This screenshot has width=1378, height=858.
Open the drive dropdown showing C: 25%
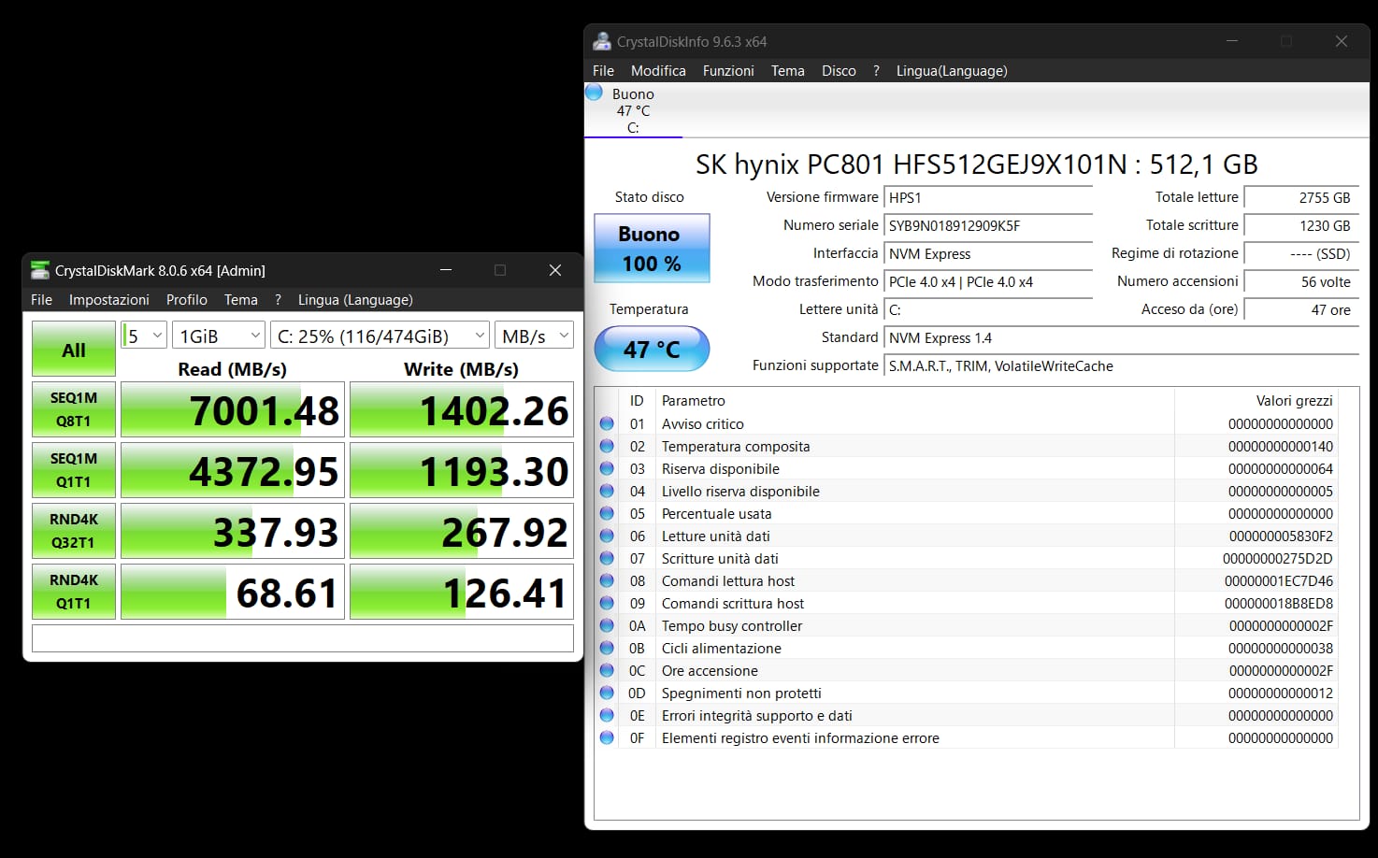click(x=380, y=336)
